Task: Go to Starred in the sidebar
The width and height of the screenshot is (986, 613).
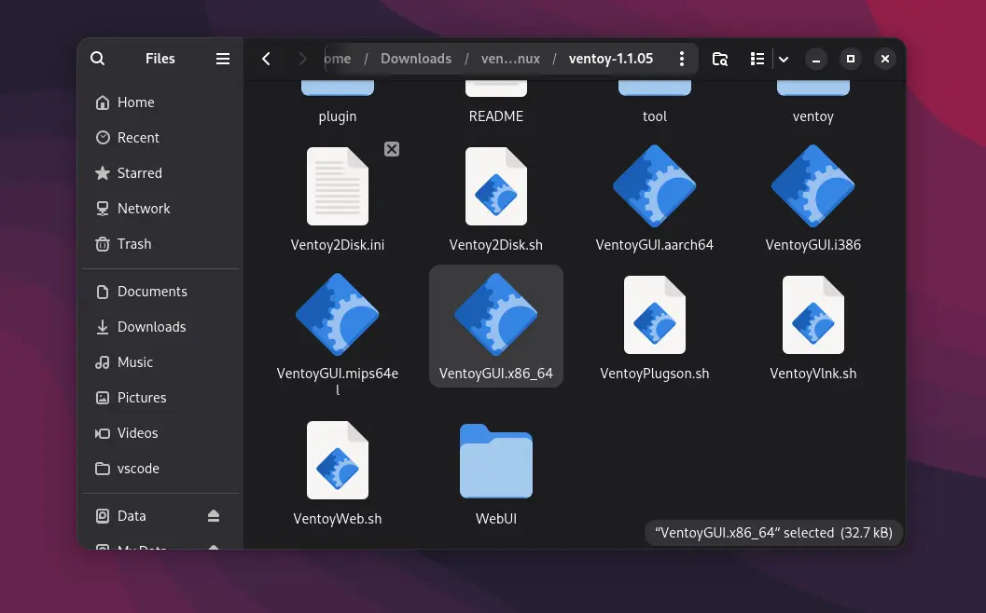Action: pos(139,173)
